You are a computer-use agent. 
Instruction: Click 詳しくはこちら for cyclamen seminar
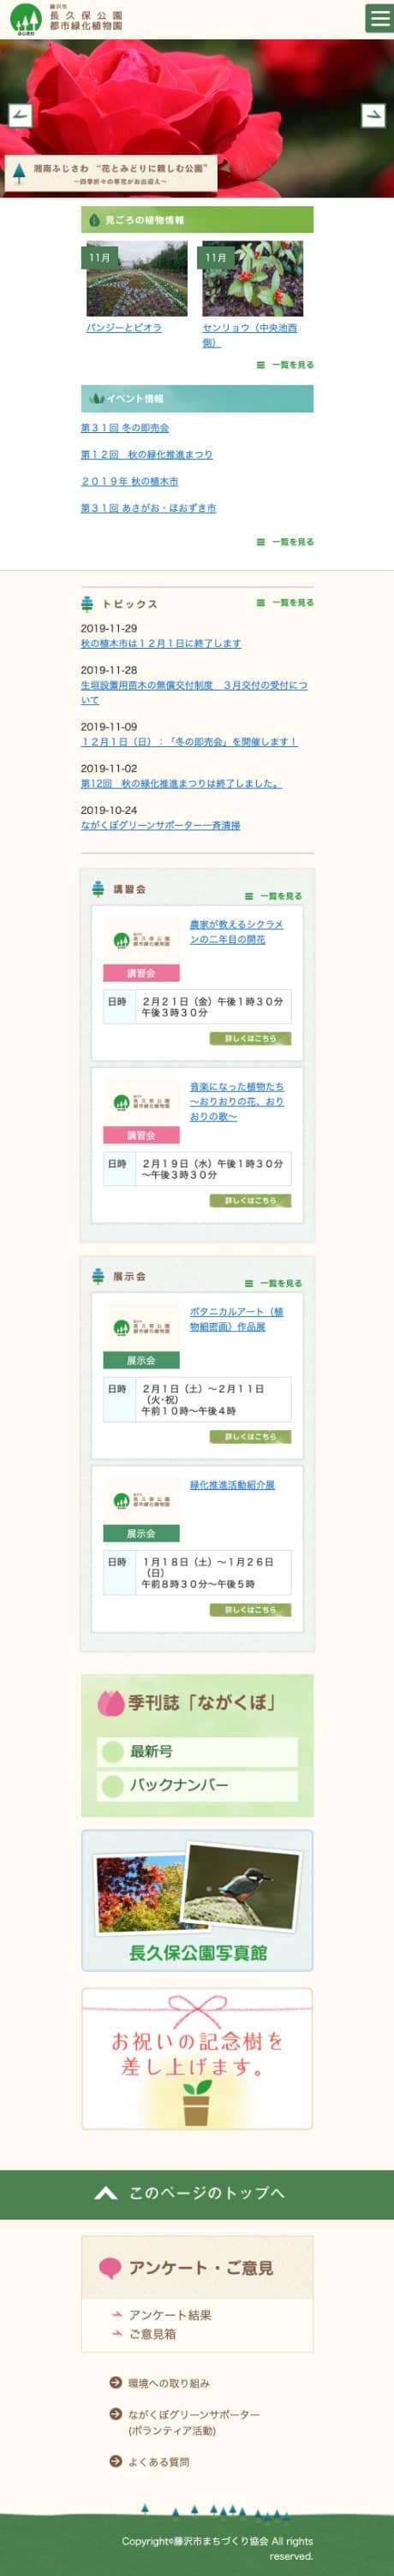(250, 1038)
